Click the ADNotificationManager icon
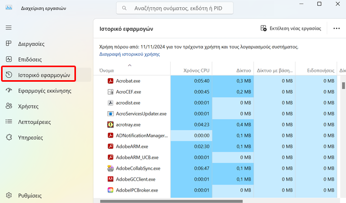Viewport: 346px width, 203px height. (x=110, y=135)
